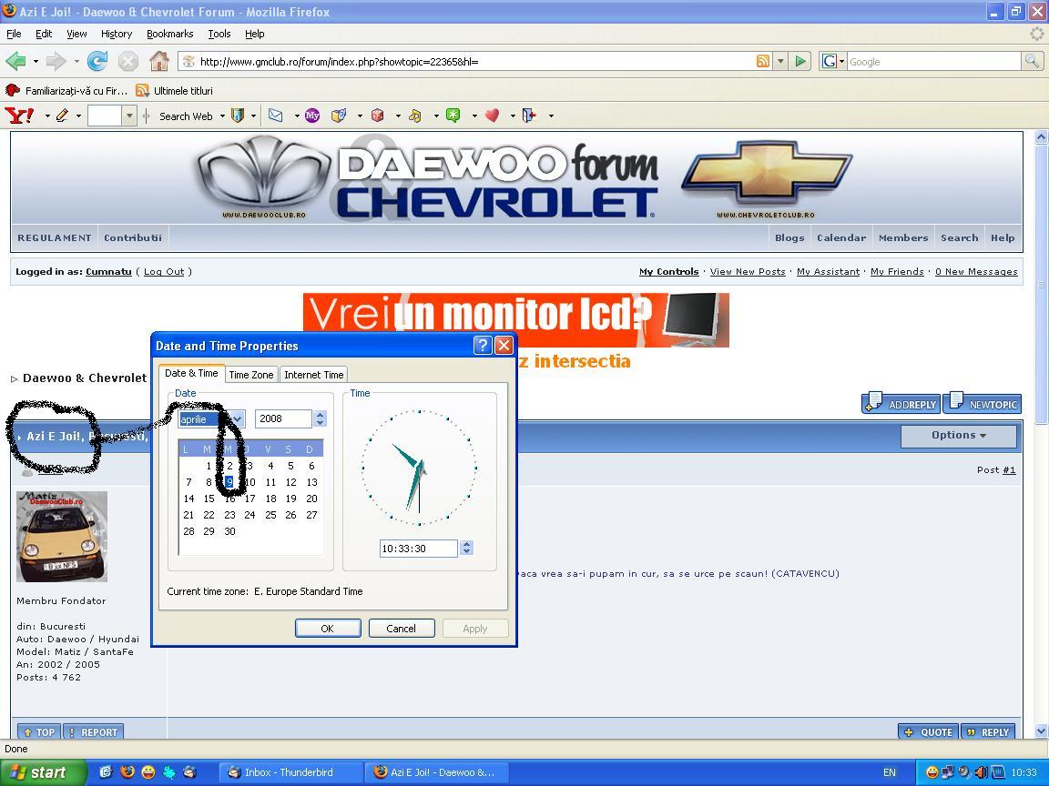
Task: Click the time field showing 10:33:30
Action: tap(419, 549)
